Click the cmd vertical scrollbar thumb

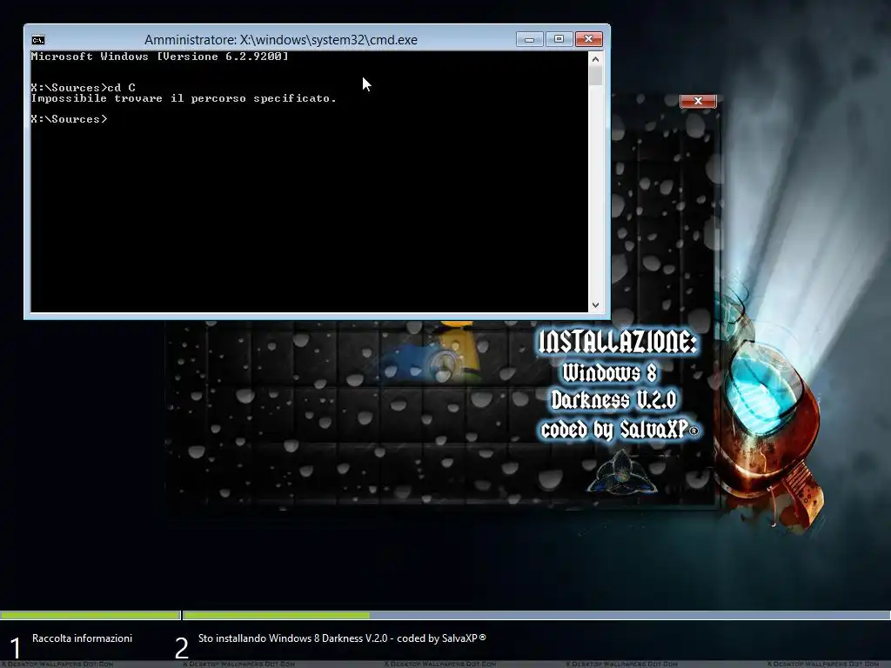595,76
